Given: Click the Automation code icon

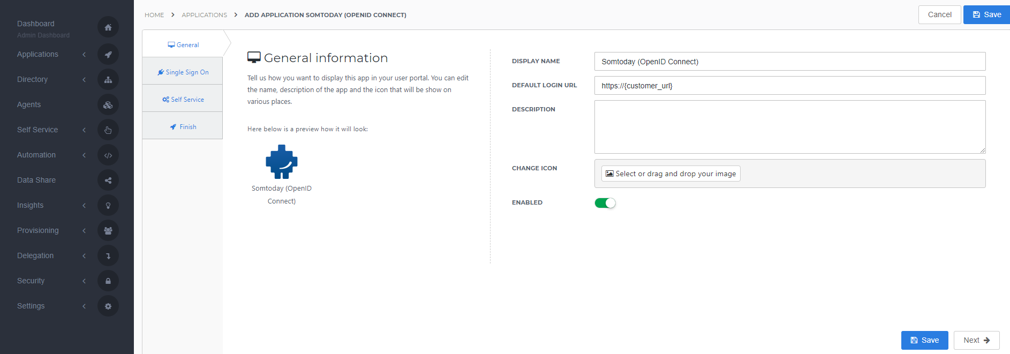Looking at the screenshot, I should (x=108, y=155).
